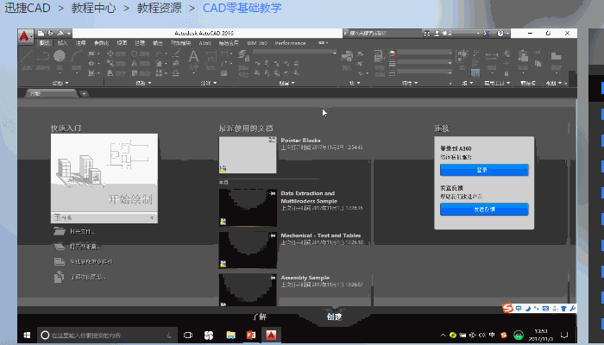Click the Sogou S input toolbar icon
The width and height of the screenshot is (604, 345).
coord(507,308)
